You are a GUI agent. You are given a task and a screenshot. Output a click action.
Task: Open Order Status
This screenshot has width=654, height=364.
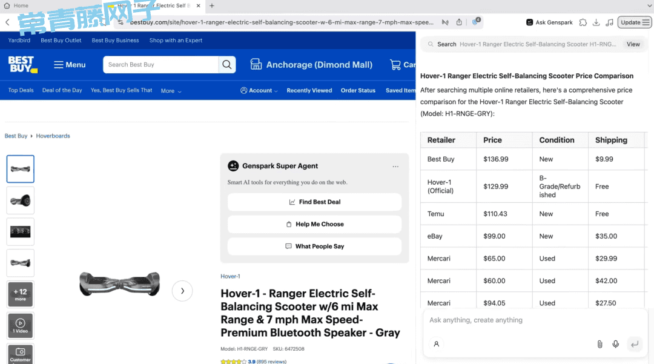(358, 90)
